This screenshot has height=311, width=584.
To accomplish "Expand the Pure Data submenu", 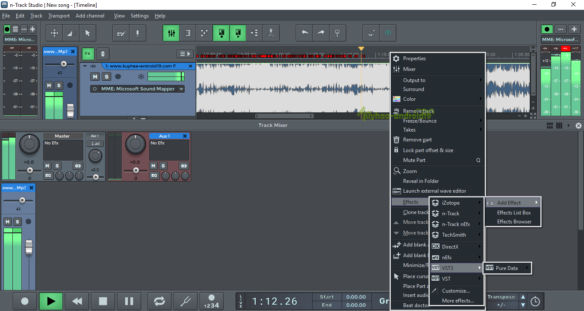I will pyautogui.click(x=507, y=268).
